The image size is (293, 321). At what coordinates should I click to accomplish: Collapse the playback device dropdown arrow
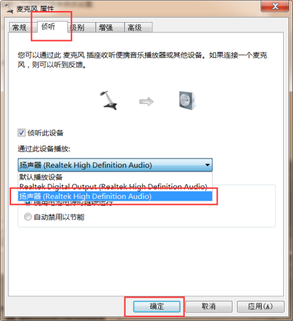point(207,165)
